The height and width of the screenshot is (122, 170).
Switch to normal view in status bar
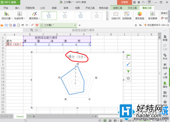click(x=105, y=121)
